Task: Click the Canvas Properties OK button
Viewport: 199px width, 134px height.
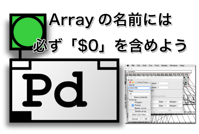Action: point(170,110)
